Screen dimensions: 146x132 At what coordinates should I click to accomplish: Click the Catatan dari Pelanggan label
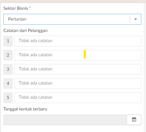(x=25, y=31)
